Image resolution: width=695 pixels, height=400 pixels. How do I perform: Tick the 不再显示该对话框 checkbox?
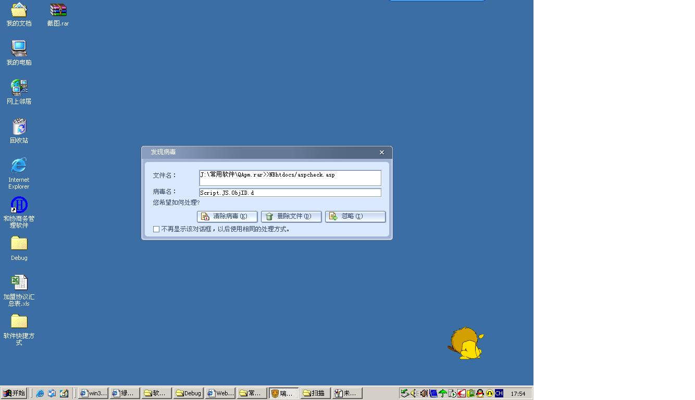click(156, 229)
